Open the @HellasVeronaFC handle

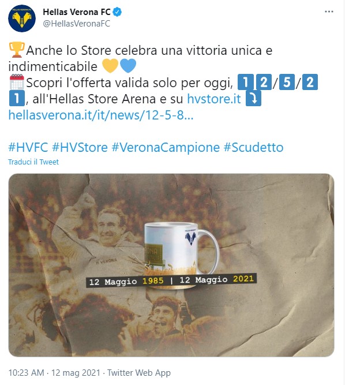click(x=76, y=24)
